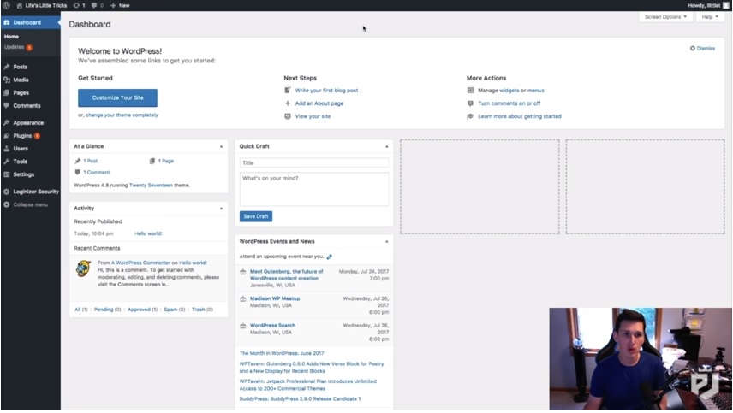Collapse the Activity widget
Screen dimensions: 733x413
(221, 209)
